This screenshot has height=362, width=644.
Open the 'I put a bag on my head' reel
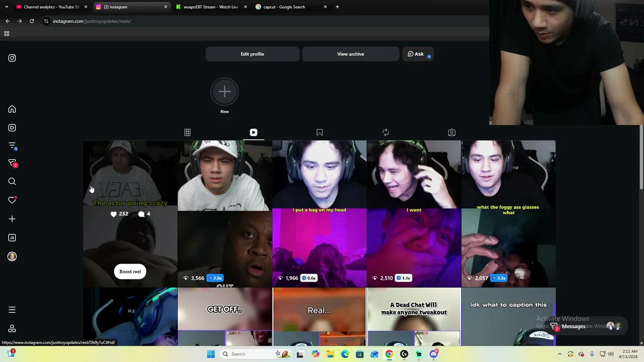coord(319,214)
